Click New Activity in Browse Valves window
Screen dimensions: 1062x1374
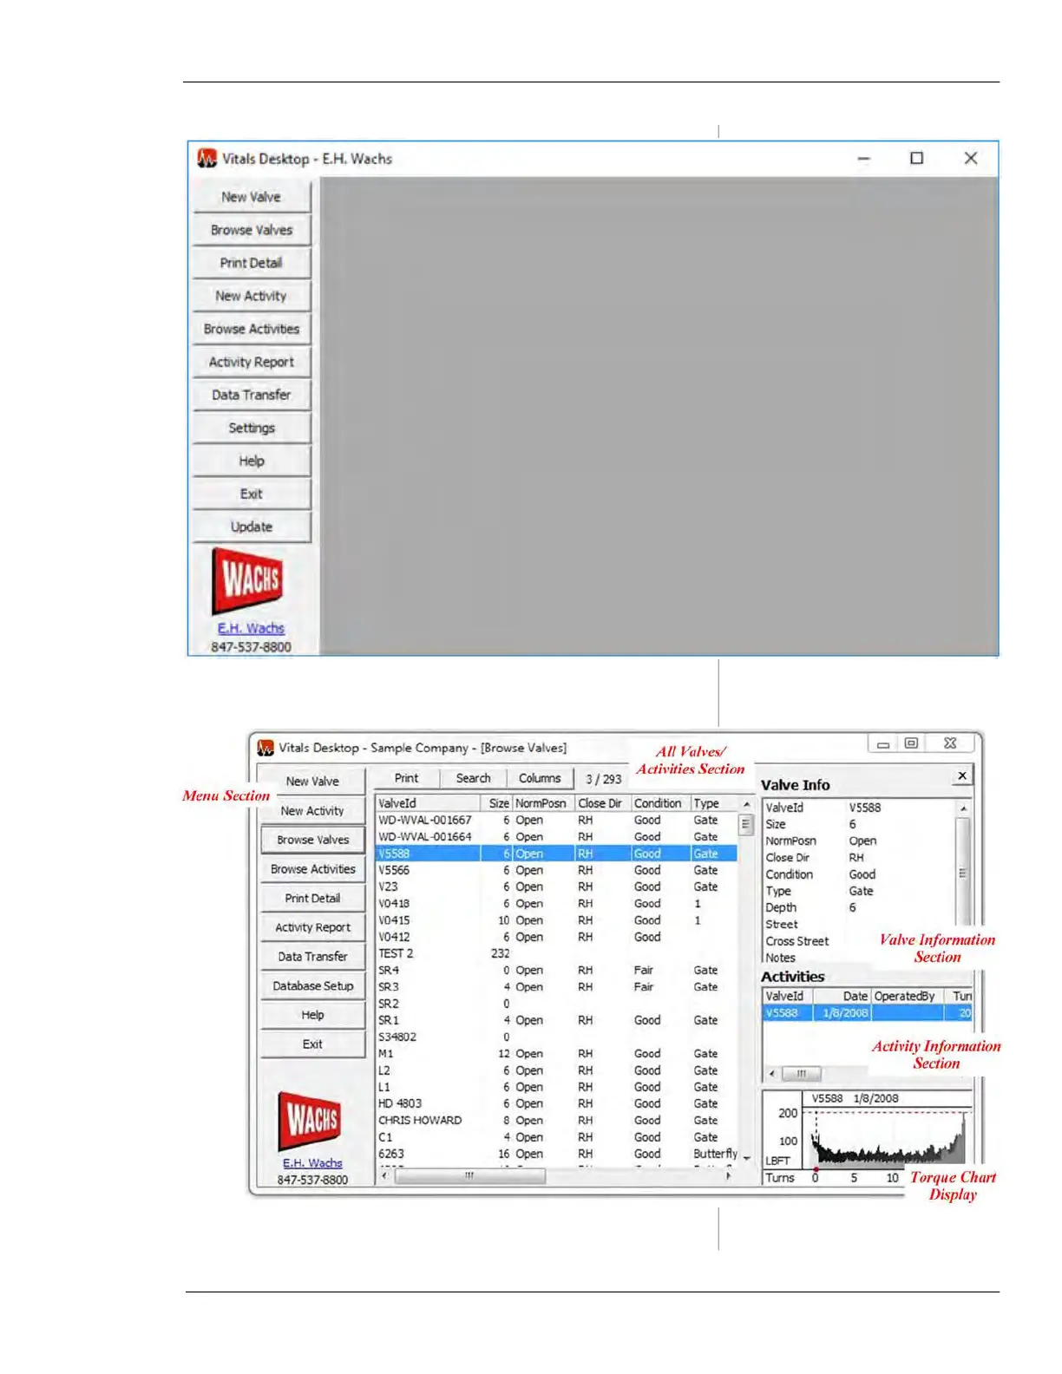[312, 810]
